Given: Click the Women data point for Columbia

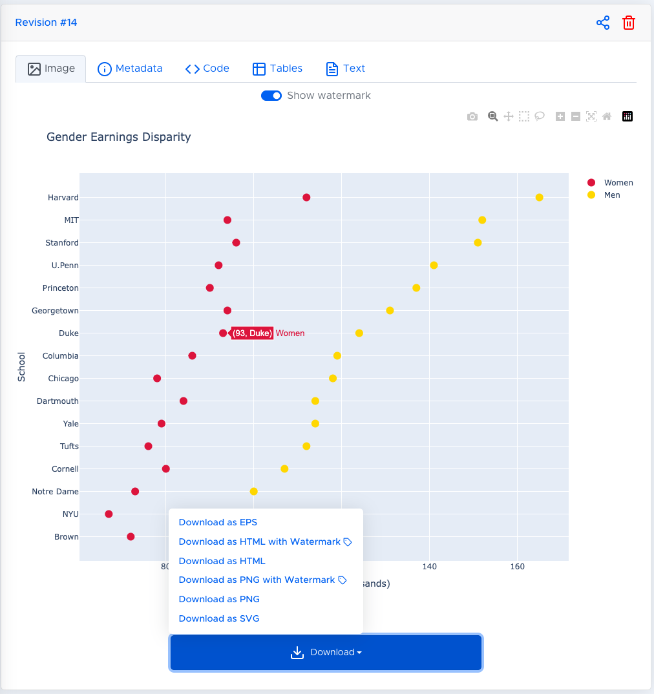Looking at the screenshot, I should point(192,356).
